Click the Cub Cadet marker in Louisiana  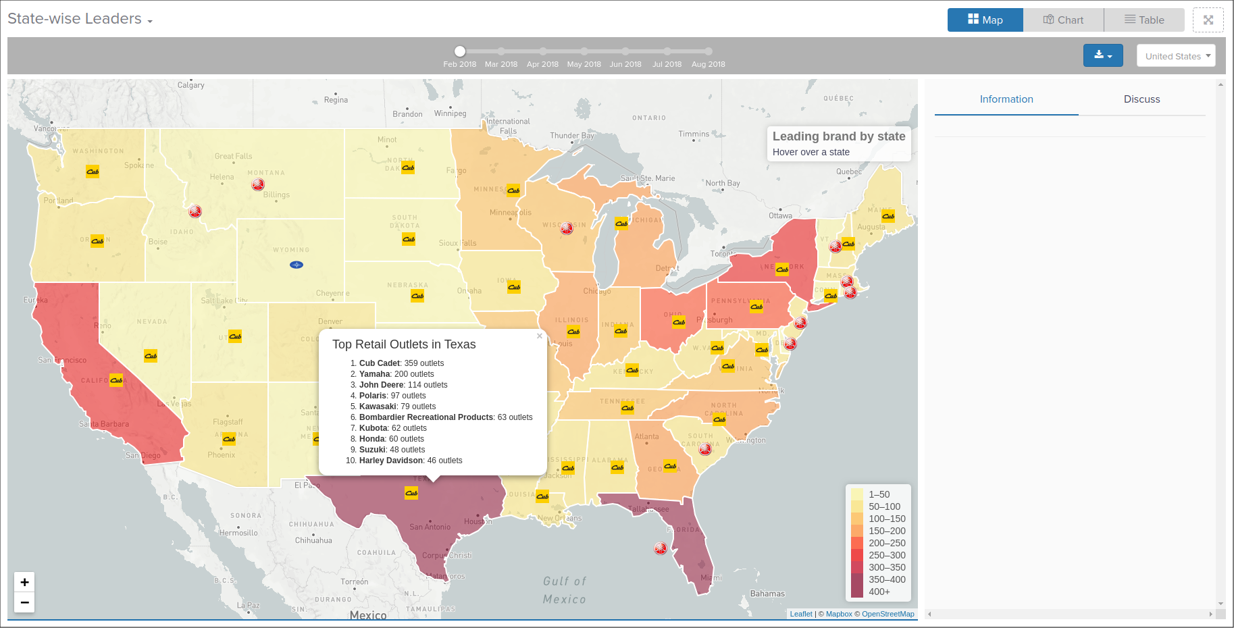click(x=542, y=496)
